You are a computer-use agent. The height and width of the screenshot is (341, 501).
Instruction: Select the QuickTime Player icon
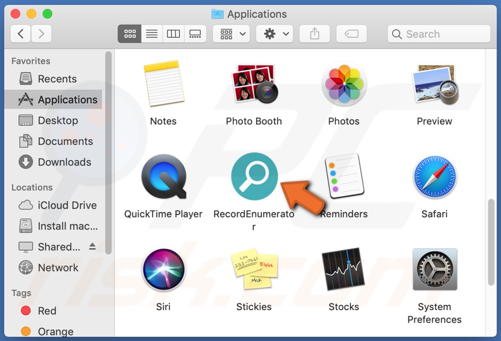pos(164,177)
